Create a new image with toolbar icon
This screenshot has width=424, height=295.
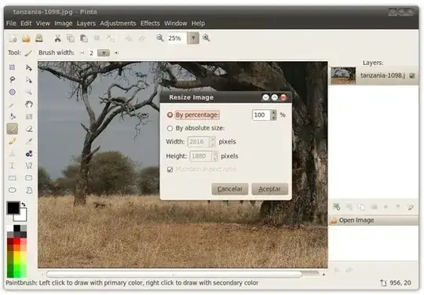(13, 38)
